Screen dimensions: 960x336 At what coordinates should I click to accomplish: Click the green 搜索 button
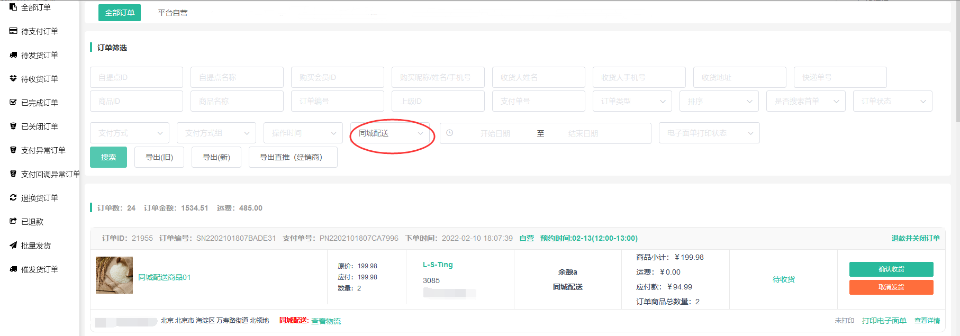pyautogui.click(x=108, y=157)
